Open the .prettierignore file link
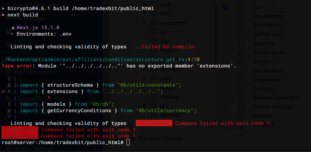Image resolution: width=311 pixels, height=152 pixels. (269, 52)
